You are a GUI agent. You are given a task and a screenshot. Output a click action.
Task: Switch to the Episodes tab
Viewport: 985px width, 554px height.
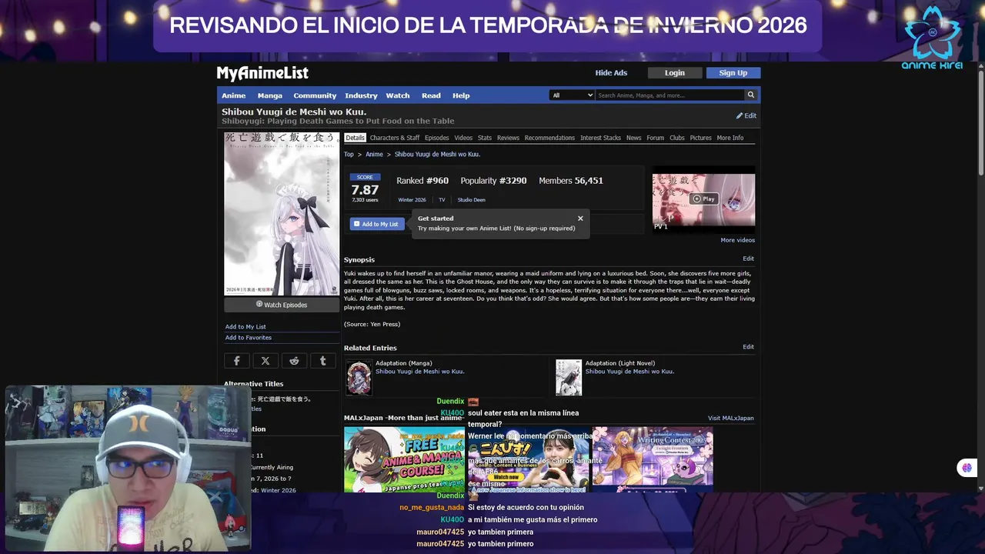tap(437, 138)
